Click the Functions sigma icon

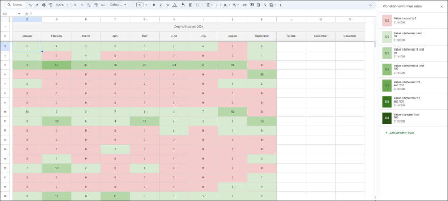(280, 5)
